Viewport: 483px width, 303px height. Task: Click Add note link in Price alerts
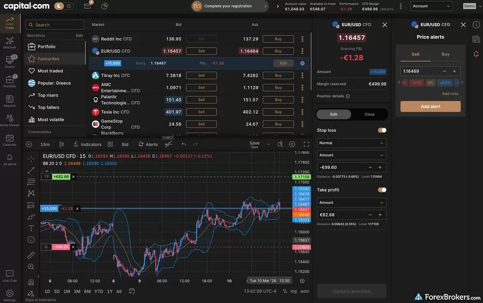[450, 94]
